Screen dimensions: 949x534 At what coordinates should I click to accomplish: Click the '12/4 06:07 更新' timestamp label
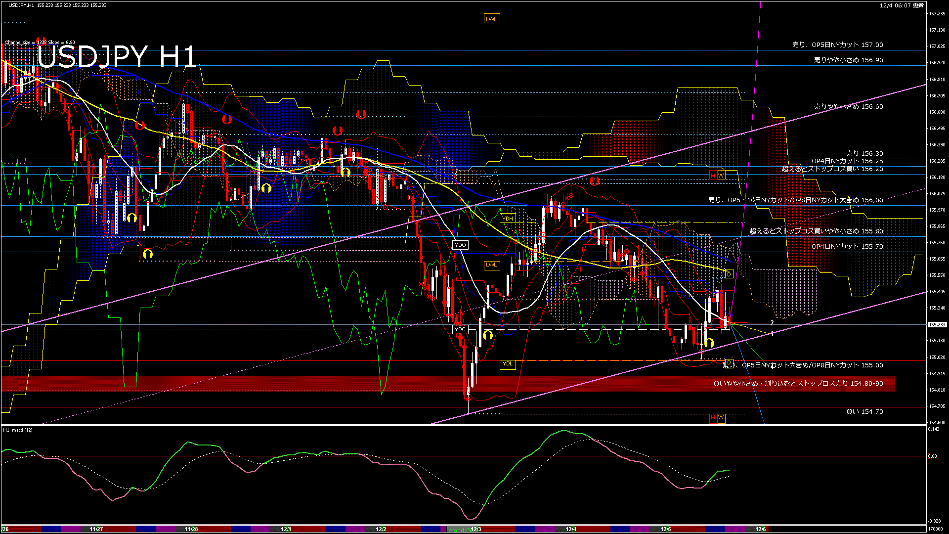click(x=902, y=5)
